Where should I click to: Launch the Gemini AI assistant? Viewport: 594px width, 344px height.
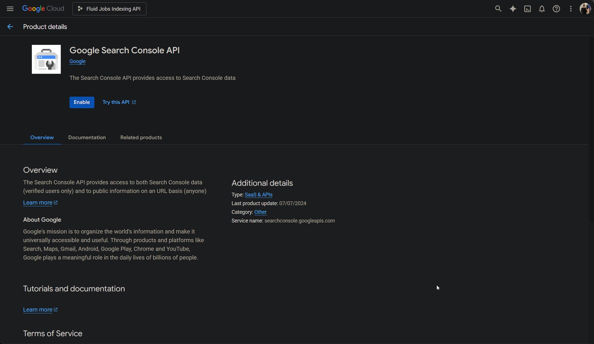point(513,9)
